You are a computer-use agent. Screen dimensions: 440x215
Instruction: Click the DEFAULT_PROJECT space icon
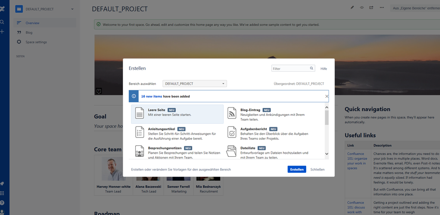point(19,9)
